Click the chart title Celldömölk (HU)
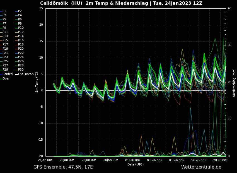This screenshot has height=173, width=237. (61, 3)
